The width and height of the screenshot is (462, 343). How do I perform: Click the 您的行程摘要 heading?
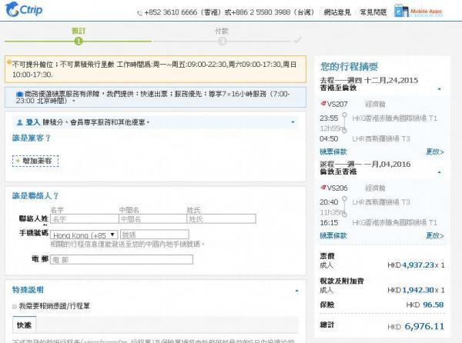[349, 66]
